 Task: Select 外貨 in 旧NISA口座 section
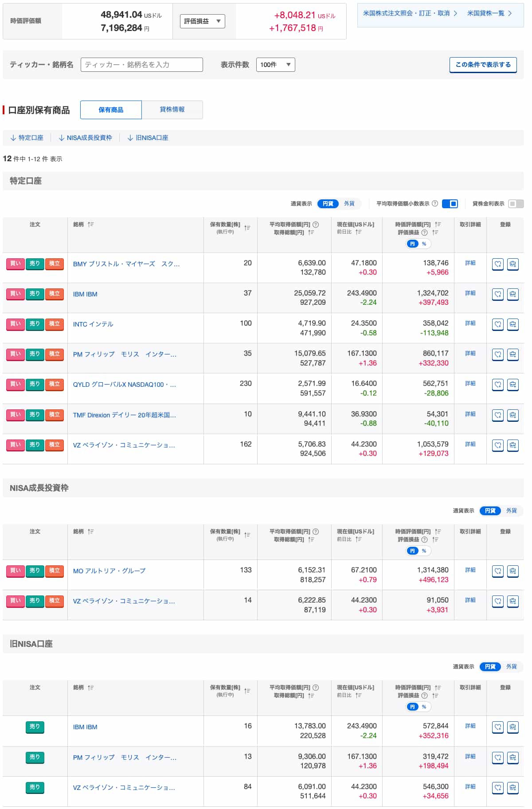(512, 667)
